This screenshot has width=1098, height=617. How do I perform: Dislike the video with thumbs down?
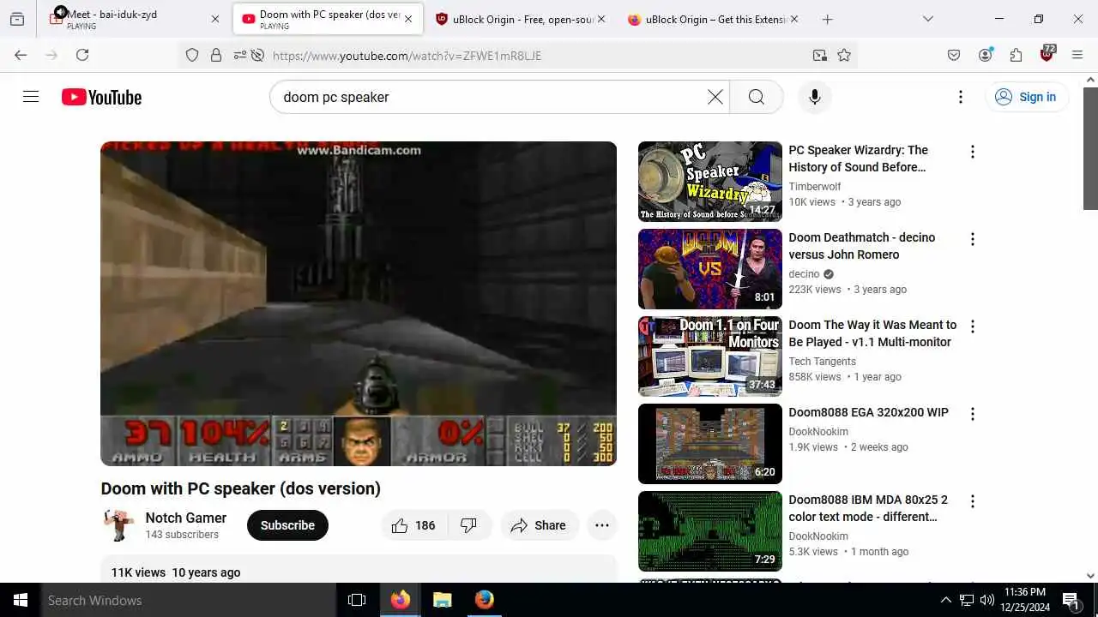coord(469,525)
